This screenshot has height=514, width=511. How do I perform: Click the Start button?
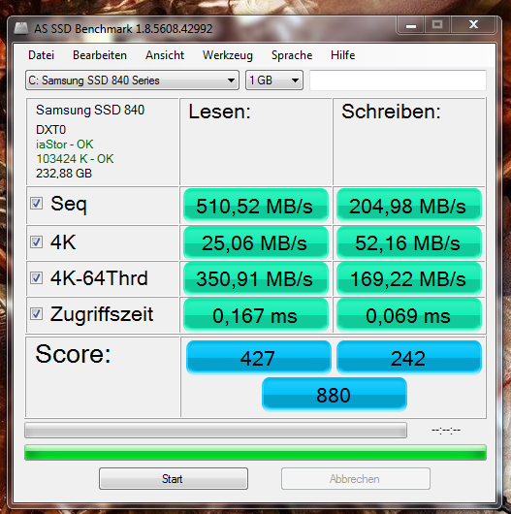[174, 478]
